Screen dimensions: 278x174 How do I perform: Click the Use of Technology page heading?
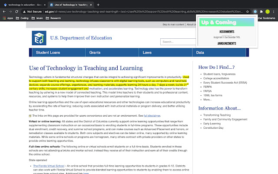point(86,68)
